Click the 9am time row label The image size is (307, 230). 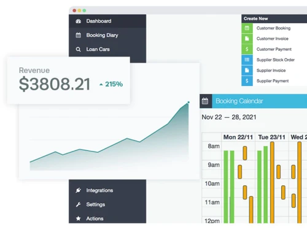point(214,165)
